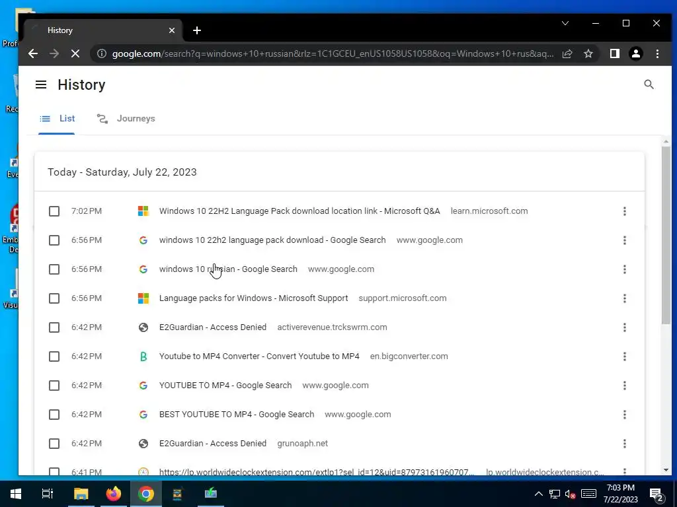Viewport: 677px width, 507px height.
Task: Select checkbox for 7:02 PM Language Pack entry
Action: pos(54,211)
